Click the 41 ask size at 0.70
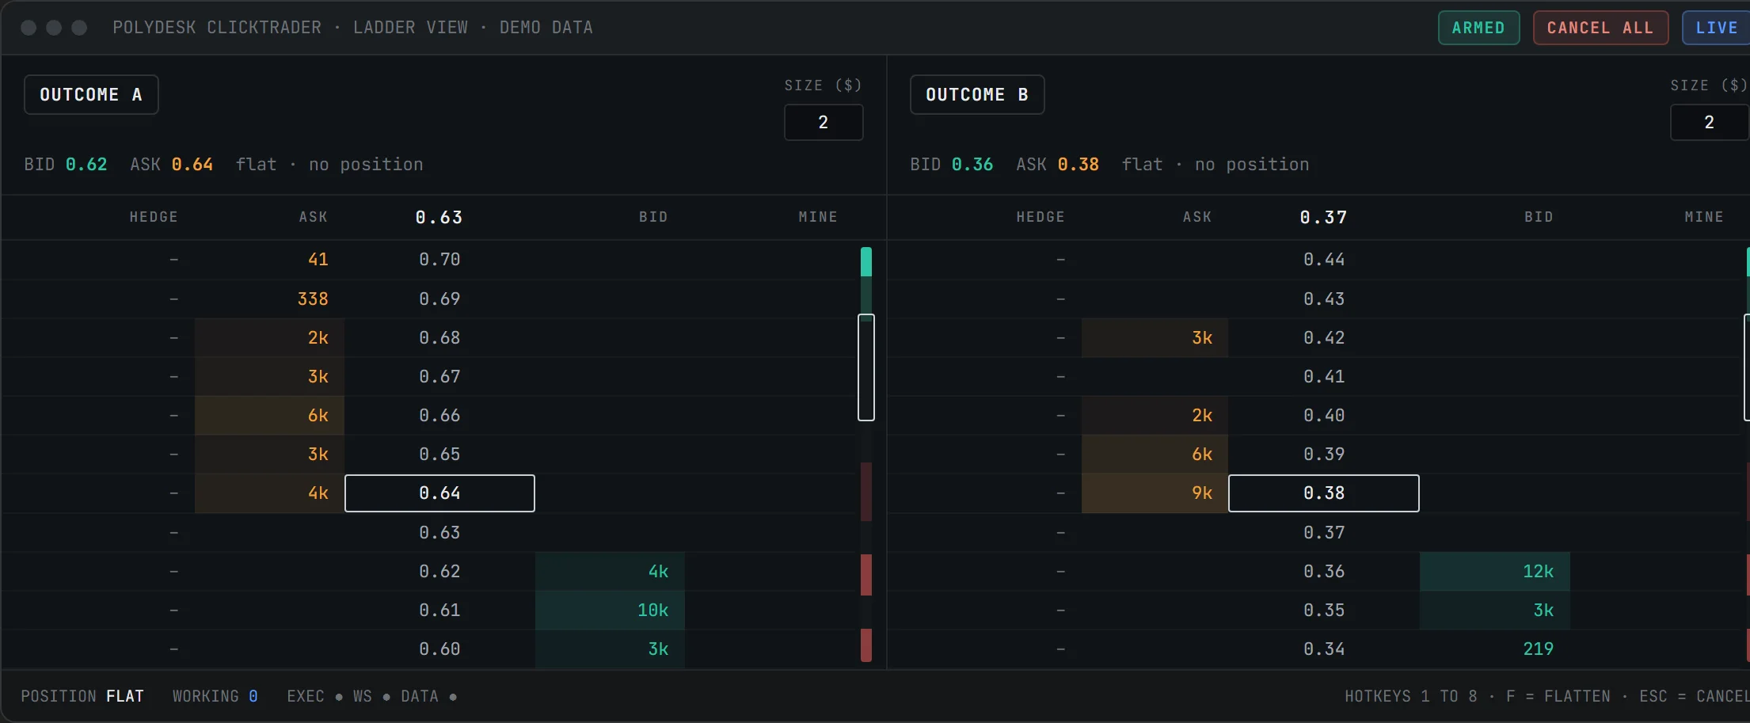Screen dimensions: 1750x723 coord(318,260)
